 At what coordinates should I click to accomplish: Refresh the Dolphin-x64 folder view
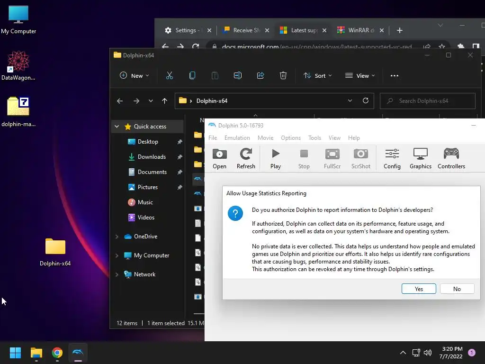coord(366,100)
